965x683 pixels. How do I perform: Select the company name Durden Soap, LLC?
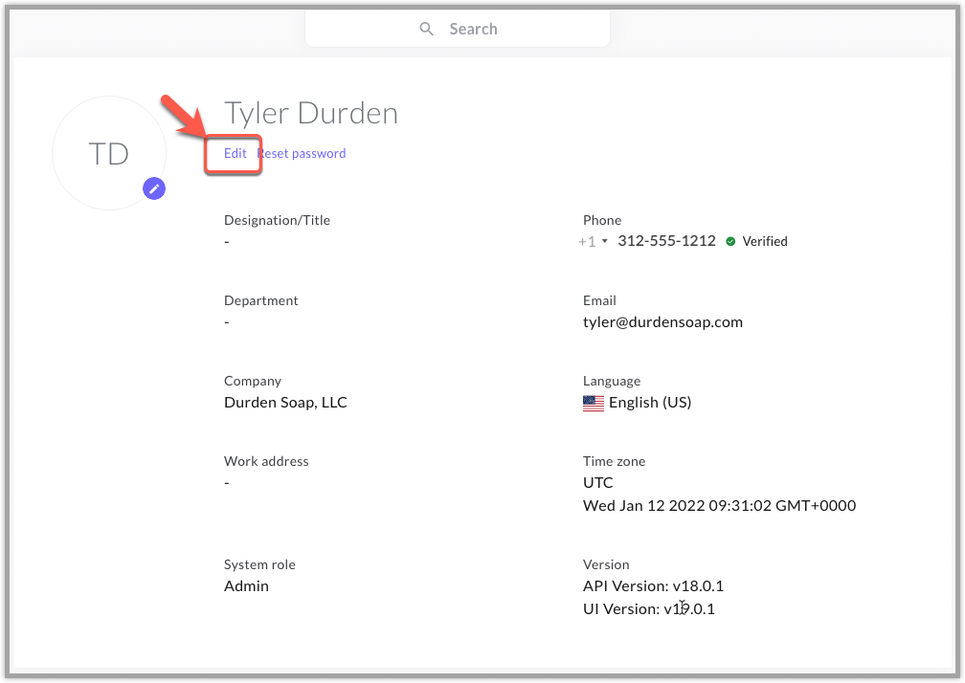[x=284, y=402]
